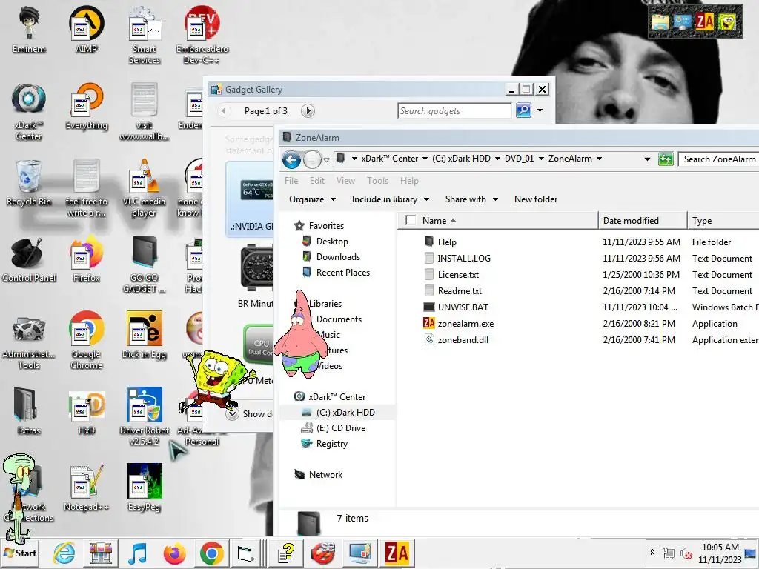Click system tray volume muted icon

point(686,553)
